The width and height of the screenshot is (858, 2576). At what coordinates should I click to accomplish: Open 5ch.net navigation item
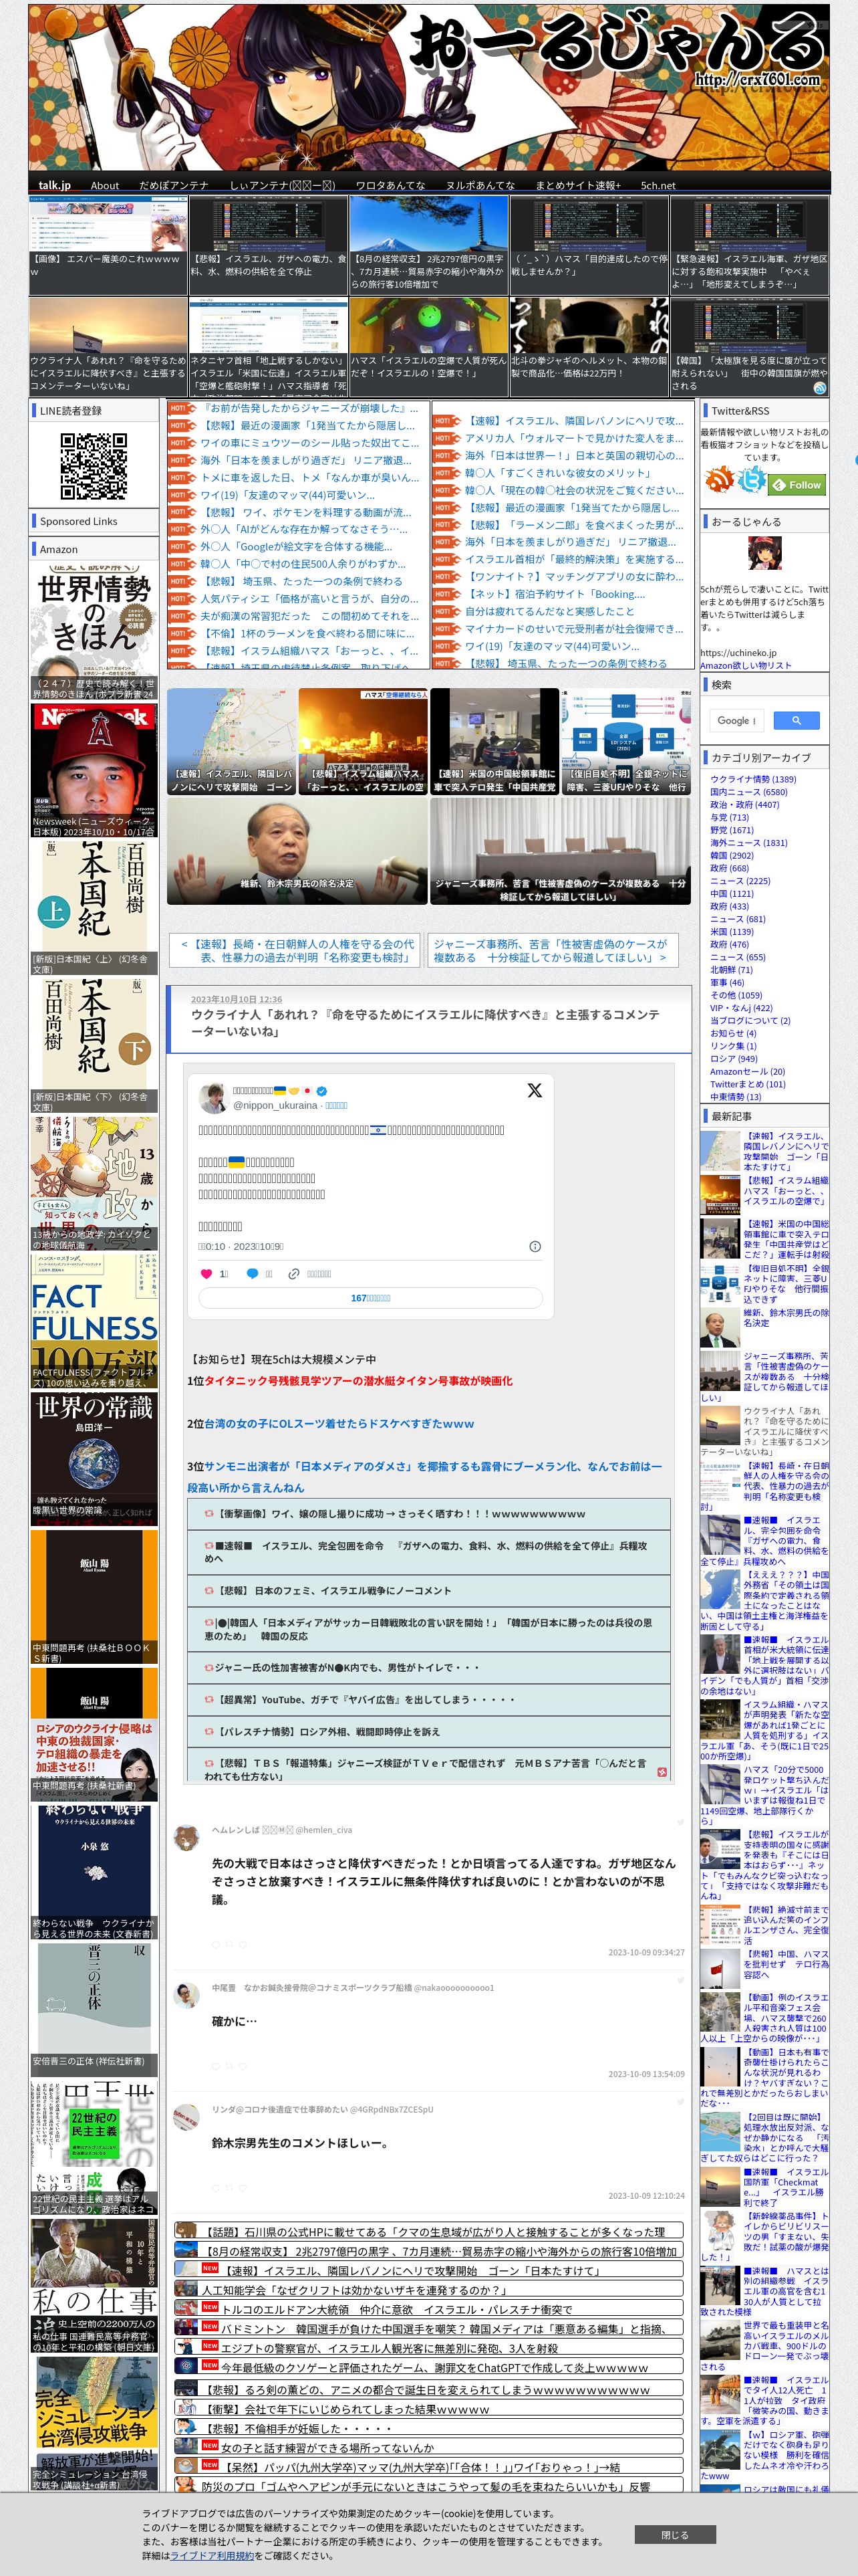click(658, 185)
